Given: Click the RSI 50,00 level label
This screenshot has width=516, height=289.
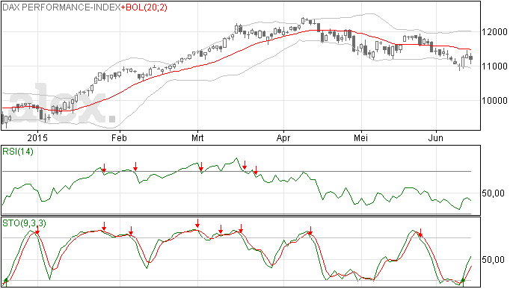Looking at the screenshot, I should [493, 193].
